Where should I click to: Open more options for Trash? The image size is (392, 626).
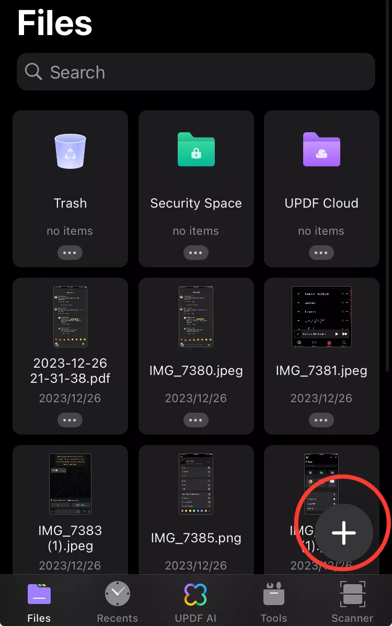click(x=70, y=253)
